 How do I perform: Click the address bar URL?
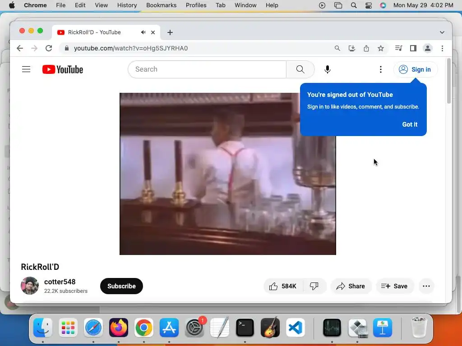(x=131, y=48)
